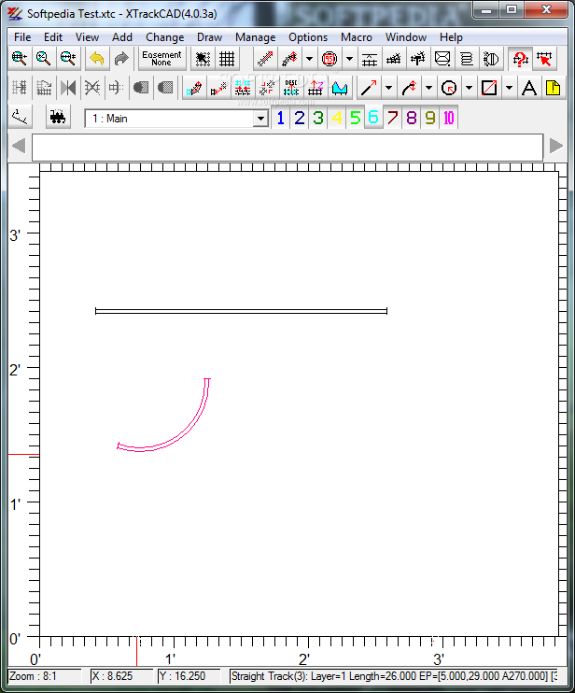Image resolution: width=575 pixels, height=693 pixels.
Task: Select the draw curved line tool
Action: pos(409,88)
